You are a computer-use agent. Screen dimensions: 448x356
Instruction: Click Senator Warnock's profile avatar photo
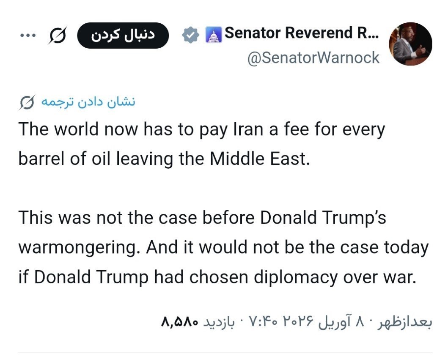click(410, 44)
